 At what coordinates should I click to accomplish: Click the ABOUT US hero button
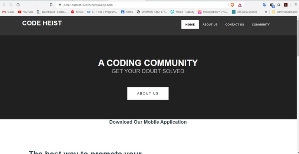point(148,93)
